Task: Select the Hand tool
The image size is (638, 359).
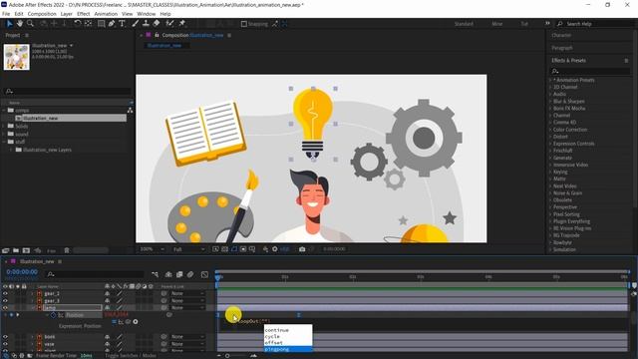Action: (19, 24)
